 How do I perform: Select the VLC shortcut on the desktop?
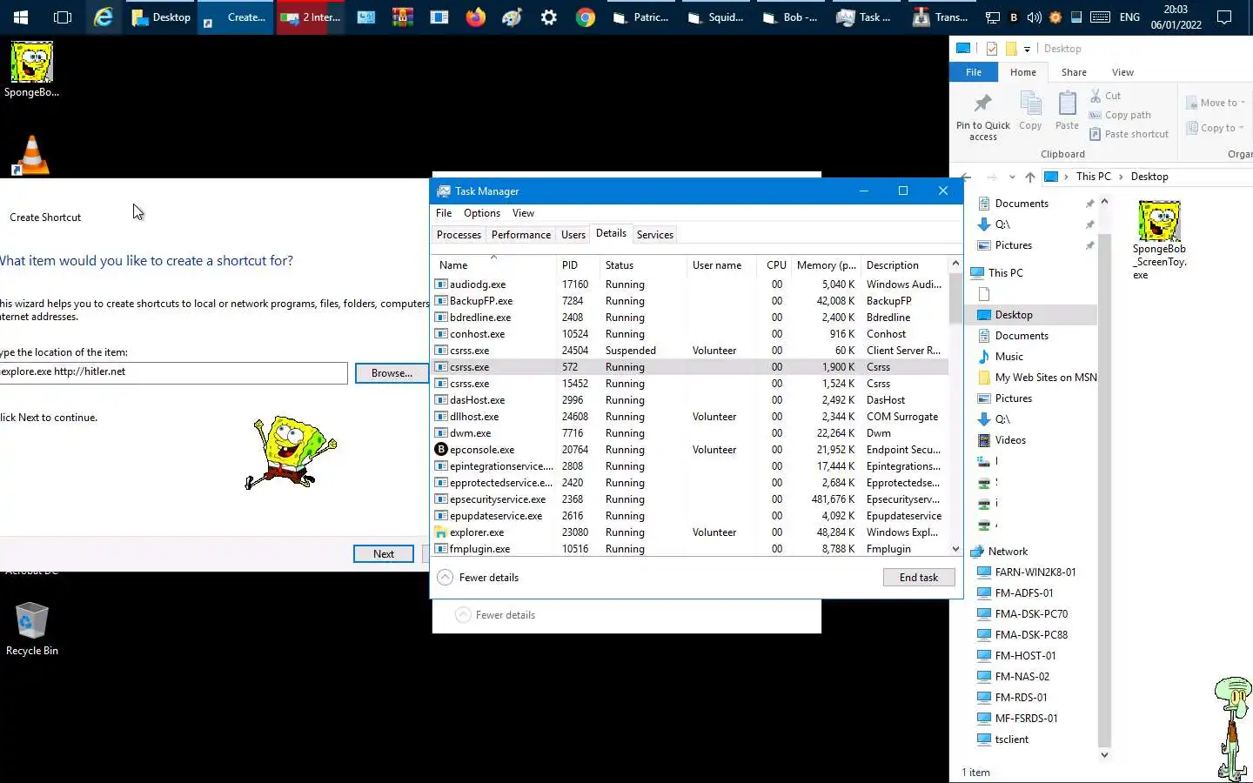[32, 156]
